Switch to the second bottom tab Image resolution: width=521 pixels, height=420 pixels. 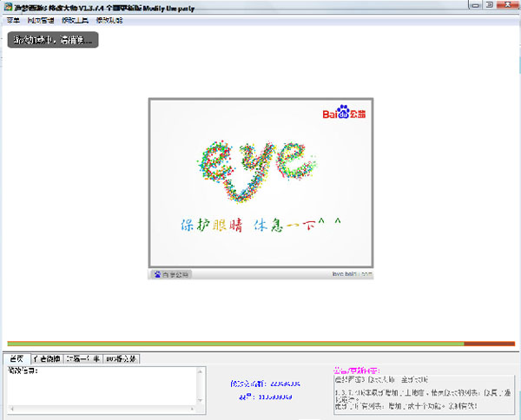(47, 359)
